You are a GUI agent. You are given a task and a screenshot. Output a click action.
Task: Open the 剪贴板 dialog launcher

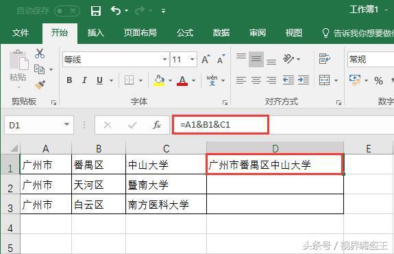[x=53, y=102]
